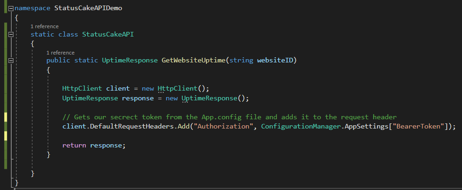Screen dimensions: 462x190
Task: Click the yellow change marker beside blank line above return
Action: tap(6, 136)
